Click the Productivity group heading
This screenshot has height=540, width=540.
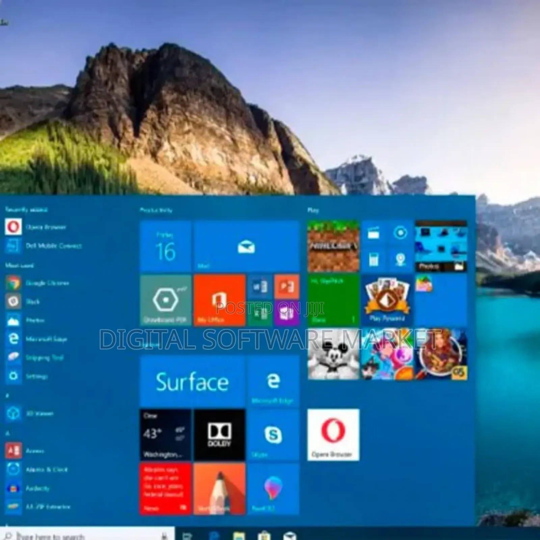156,210
